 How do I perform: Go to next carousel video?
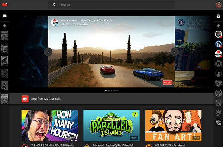tap(175, 52)
